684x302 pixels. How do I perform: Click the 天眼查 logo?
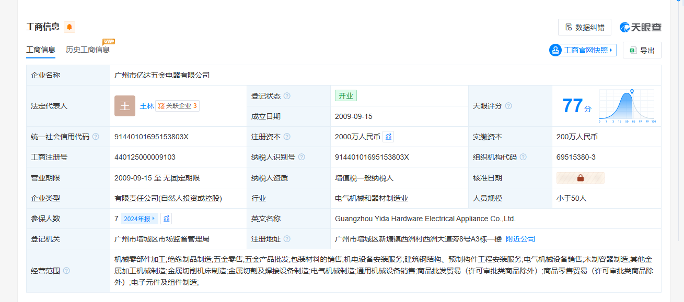tap(641, 27)
